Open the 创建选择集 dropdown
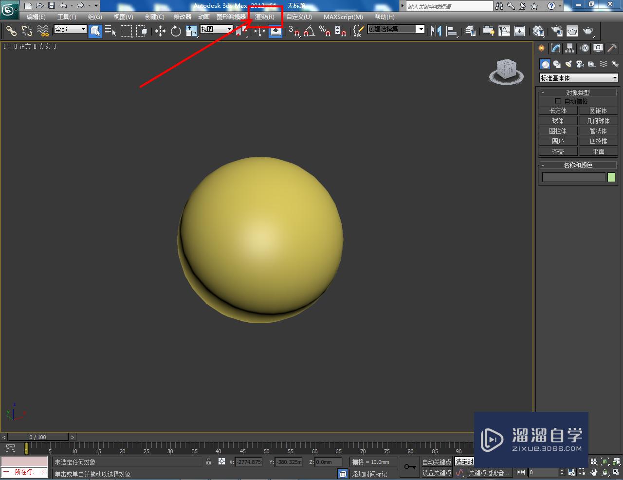 click(x=396, y=29)
